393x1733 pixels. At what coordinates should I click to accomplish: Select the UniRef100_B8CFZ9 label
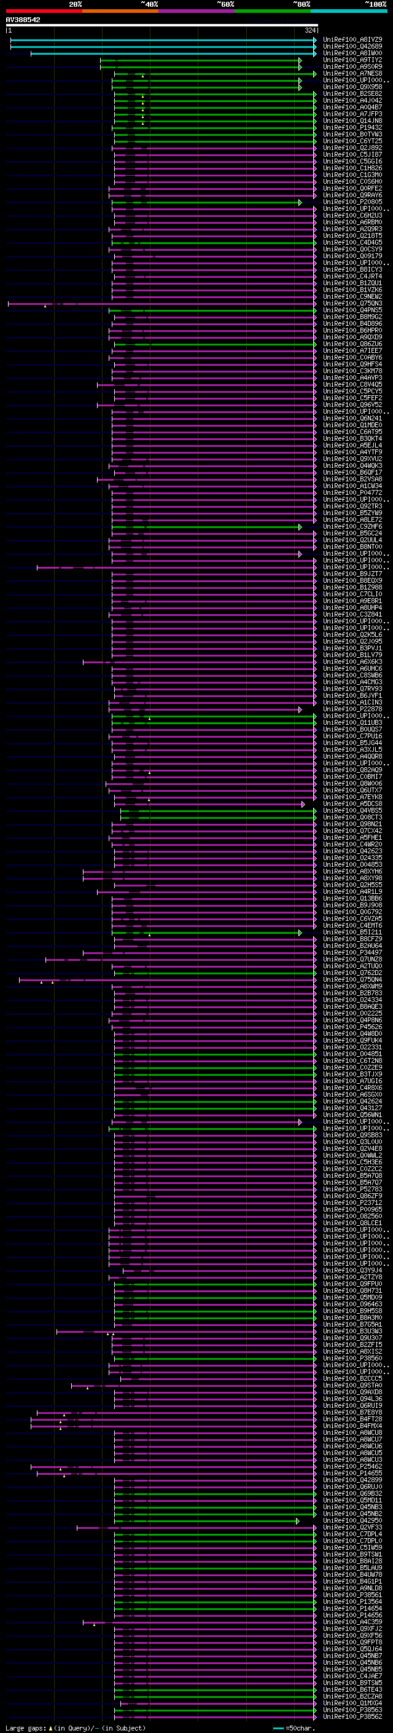tap(352, 939)
